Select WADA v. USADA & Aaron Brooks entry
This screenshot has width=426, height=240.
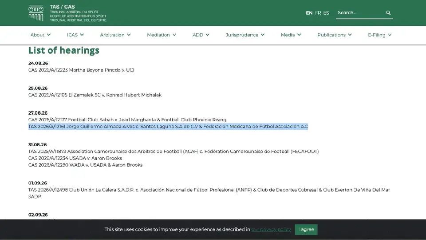85,165
